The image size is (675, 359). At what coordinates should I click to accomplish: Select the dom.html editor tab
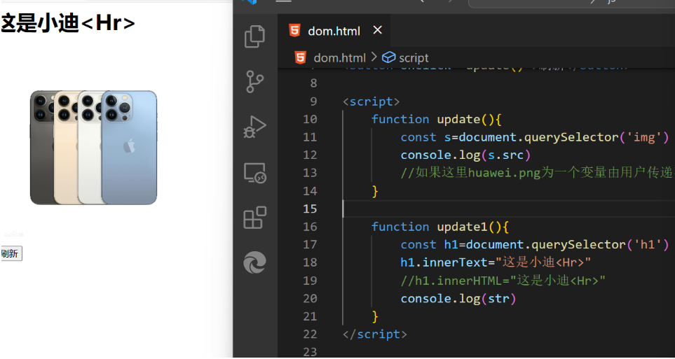coord(334,31)
